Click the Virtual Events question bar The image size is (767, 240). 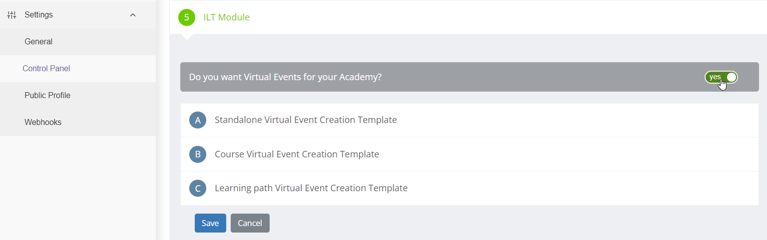pyautogui.click(x=469, y=77)
